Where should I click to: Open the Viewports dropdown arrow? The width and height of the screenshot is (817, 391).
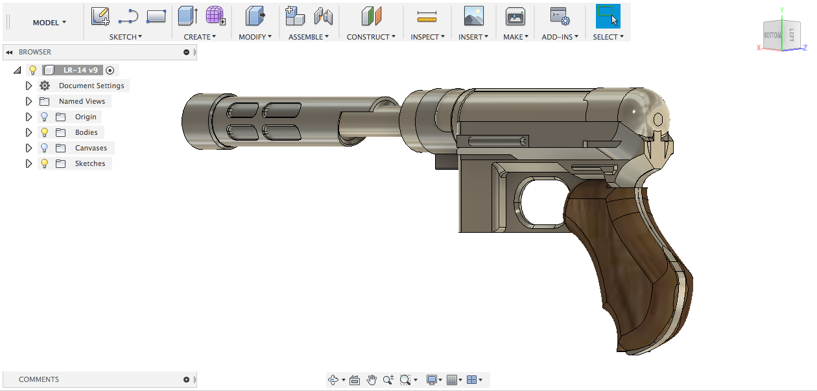click(480, 380)
